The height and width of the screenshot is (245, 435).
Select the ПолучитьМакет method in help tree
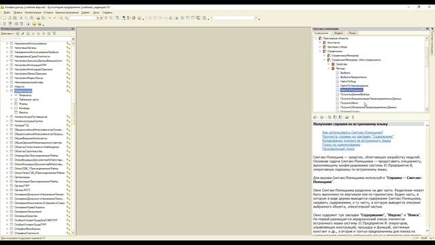tap(349, 103)
